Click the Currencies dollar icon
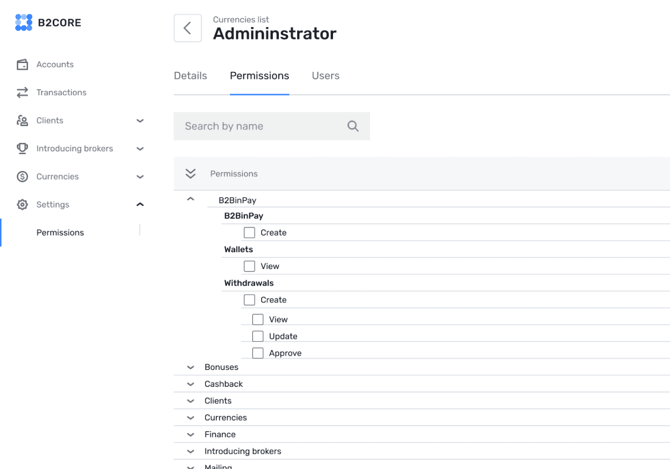Viewport: 670px width, 469px height. tap(22, 177)
